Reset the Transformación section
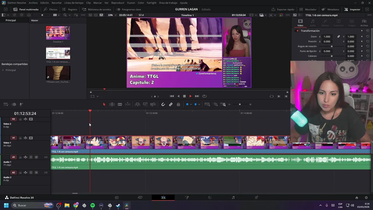This screenshot has height=210, width=373. pyautogui.click(x=368, y=31)
